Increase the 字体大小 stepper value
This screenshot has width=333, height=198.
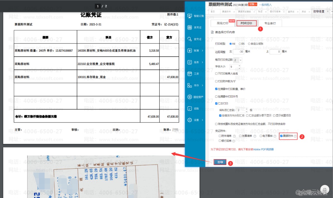tap(239, 66)
